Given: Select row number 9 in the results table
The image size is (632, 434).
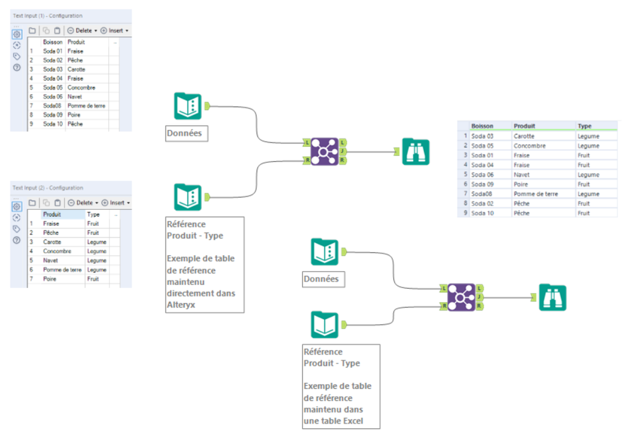Looking at the screenshot, I should (465, 213).
